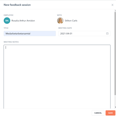Click Stilton Carls profile photo
This screenshot has width=116, height=117.
(60, 21)
